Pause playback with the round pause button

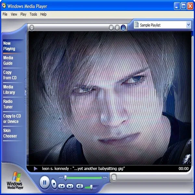45,183
